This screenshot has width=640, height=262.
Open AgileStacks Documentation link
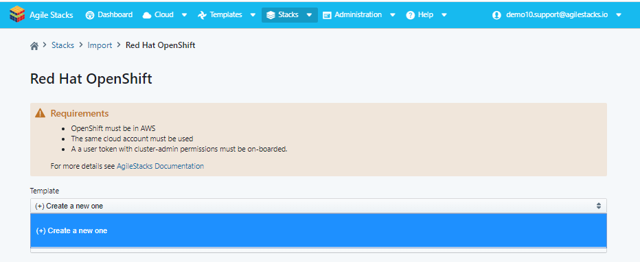pyautogui.click(x=161, y=166)
